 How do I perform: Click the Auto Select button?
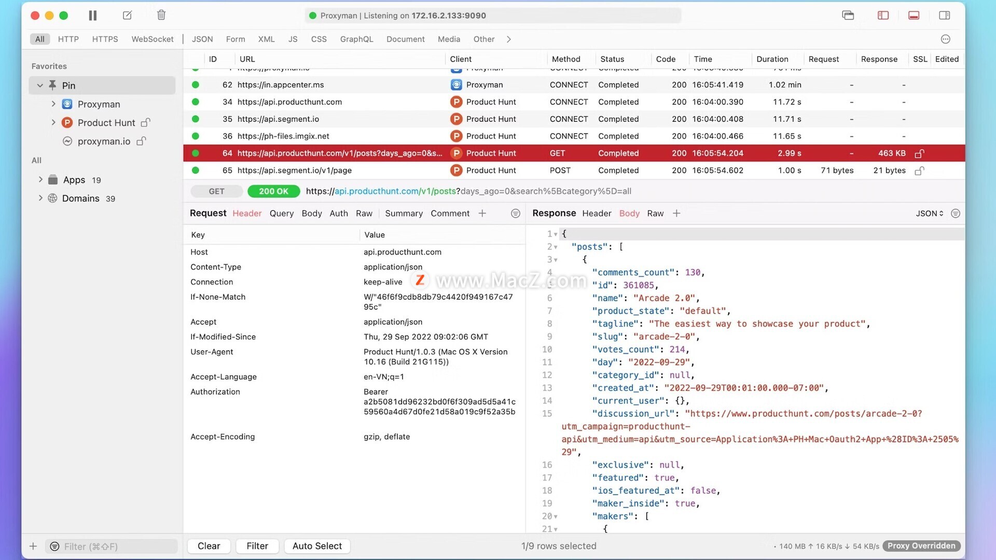tap(317, 546)
